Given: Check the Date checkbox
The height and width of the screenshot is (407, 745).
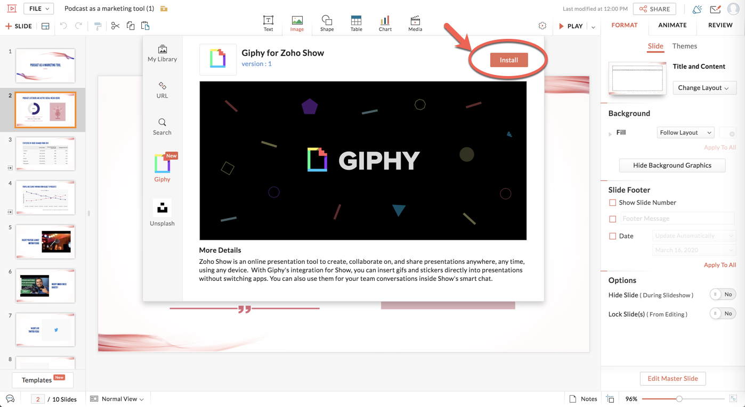Looking at the screenshot, I should click(612, 236).
